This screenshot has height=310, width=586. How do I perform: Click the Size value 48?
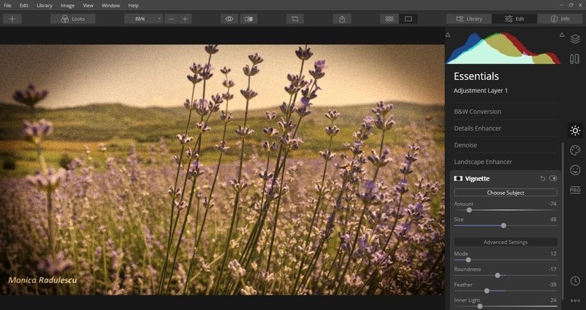point(553,219)
